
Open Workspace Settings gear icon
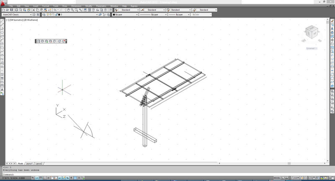(34, 15)
